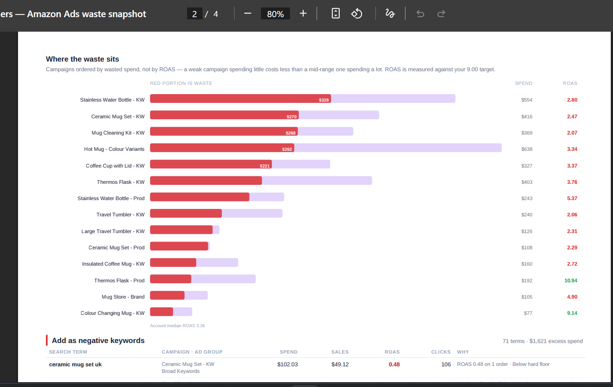The width and height of the screenshot is (613, 387).
Task: Select the 2.80 ROAS value
Action: tap(572, 100)
